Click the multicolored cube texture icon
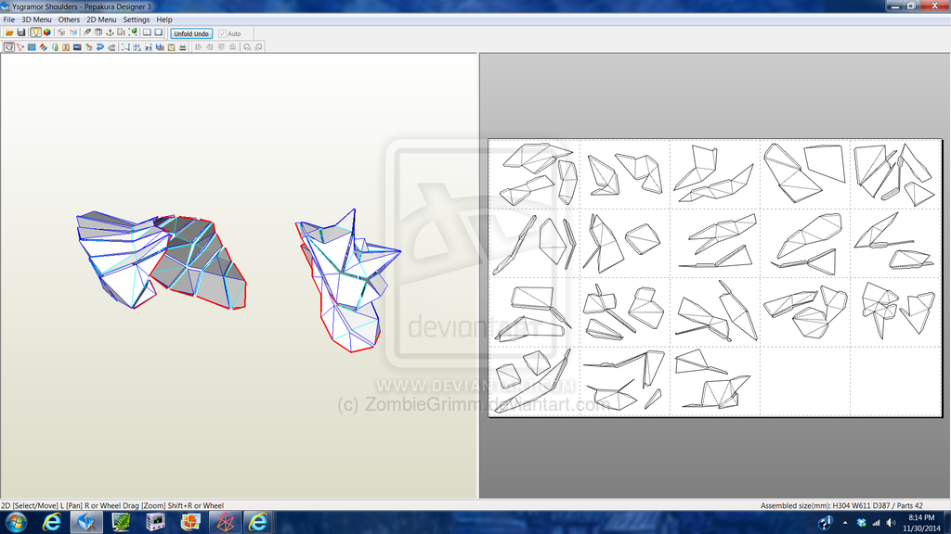Viewport: 951px width, 534px height. pos(47,32)
